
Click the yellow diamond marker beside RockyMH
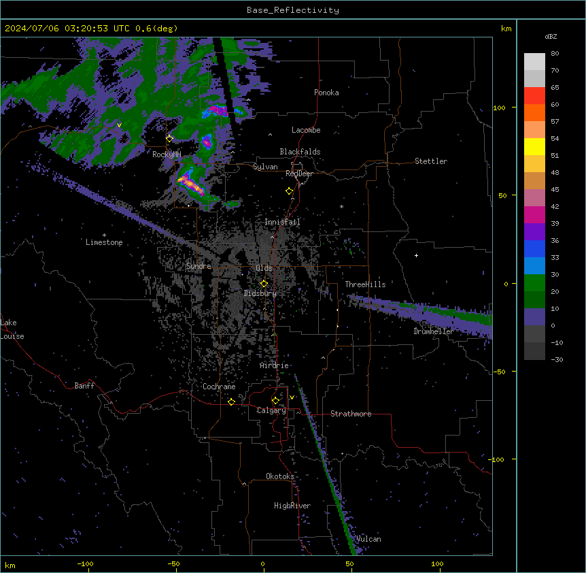[169, 138]
